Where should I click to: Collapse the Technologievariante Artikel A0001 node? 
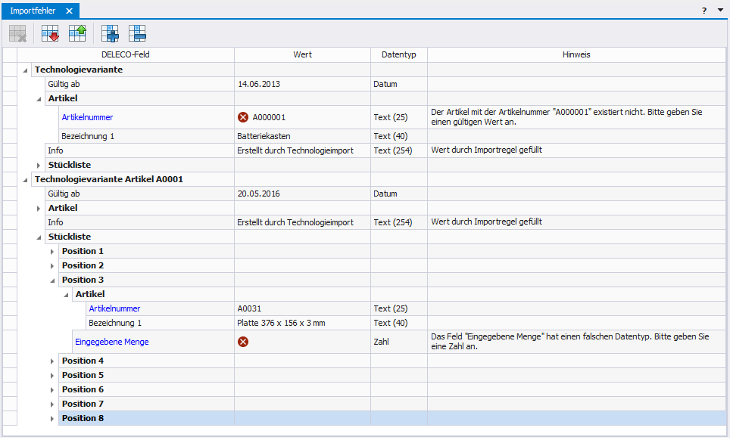(x=26, y=179)
